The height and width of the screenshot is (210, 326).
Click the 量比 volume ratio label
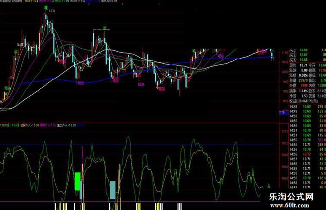[312, 80]
